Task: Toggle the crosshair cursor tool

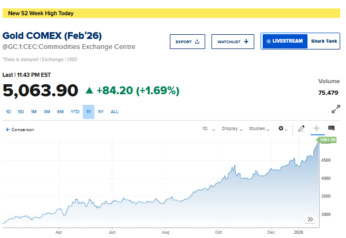Action: point(316,128)
